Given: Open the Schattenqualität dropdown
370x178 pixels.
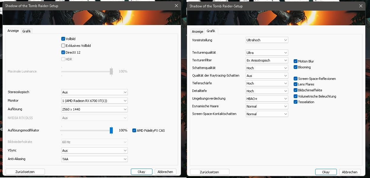Looking at the screenshot, I should 267,68.
